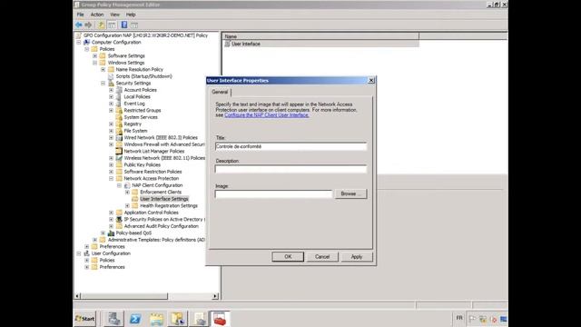Select Software Restriction Policies in tree
581x327 pixels.
153,172
